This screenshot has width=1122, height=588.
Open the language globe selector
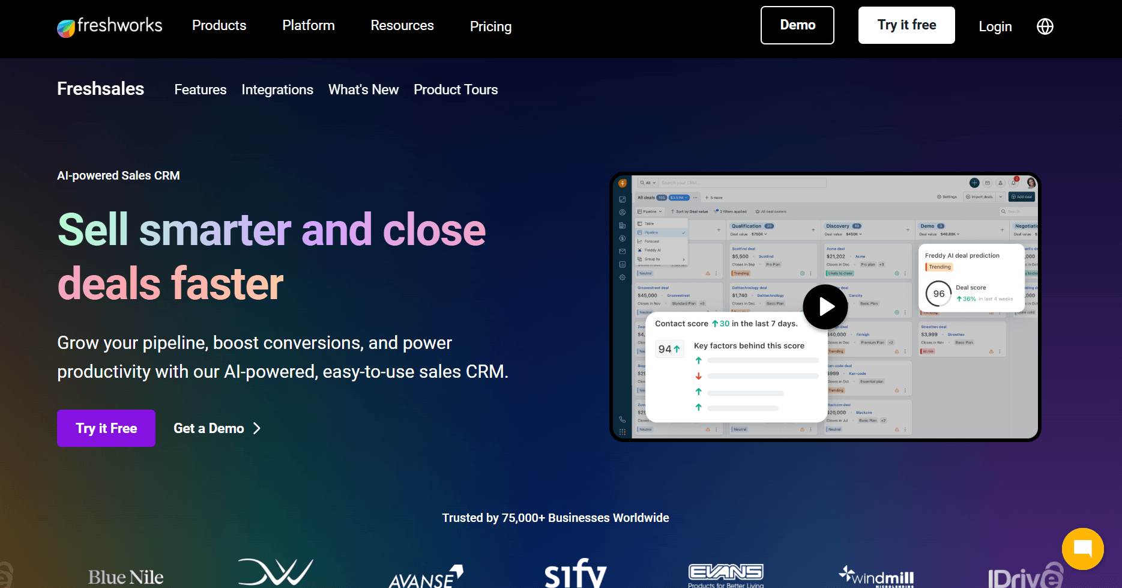(x=1045, y=26)
